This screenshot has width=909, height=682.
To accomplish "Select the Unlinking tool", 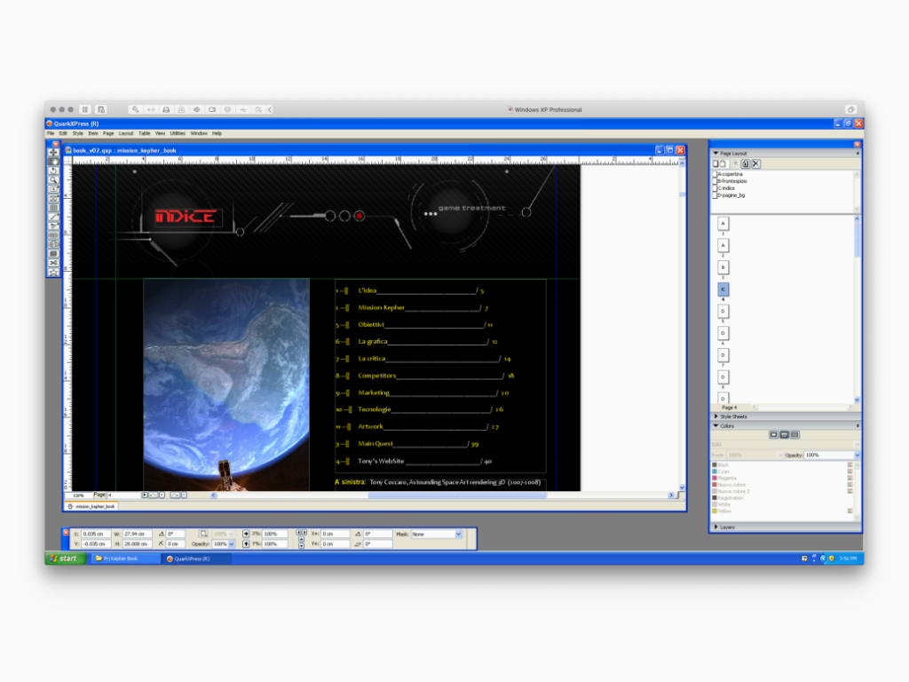I will coord(53,245).
